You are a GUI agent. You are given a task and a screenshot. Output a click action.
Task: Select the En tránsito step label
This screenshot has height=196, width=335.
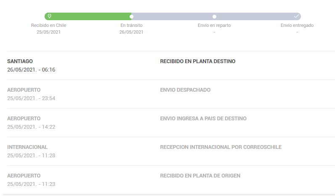coord(131,25)
